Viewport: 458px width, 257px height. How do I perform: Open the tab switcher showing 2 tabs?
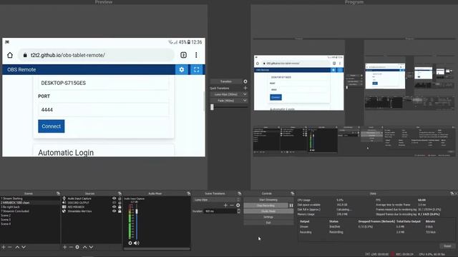tap(183, 55)
